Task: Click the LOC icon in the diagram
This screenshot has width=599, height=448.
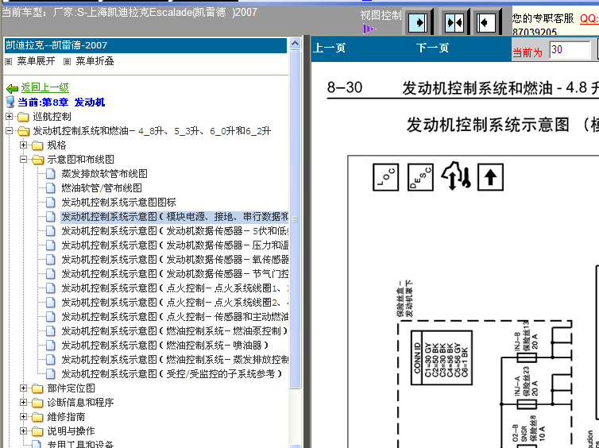Action: [385, 177]
